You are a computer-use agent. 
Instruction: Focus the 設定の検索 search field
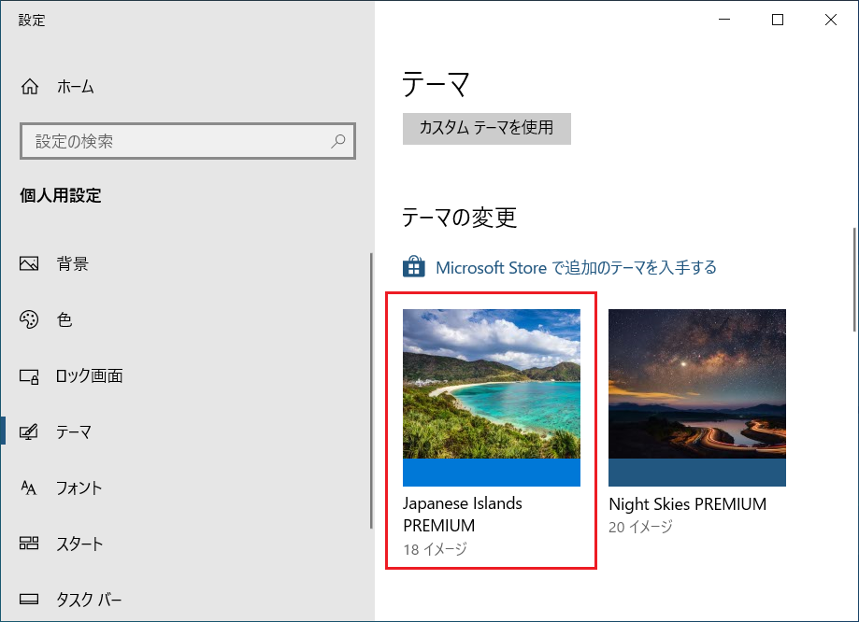coord(188,141)
